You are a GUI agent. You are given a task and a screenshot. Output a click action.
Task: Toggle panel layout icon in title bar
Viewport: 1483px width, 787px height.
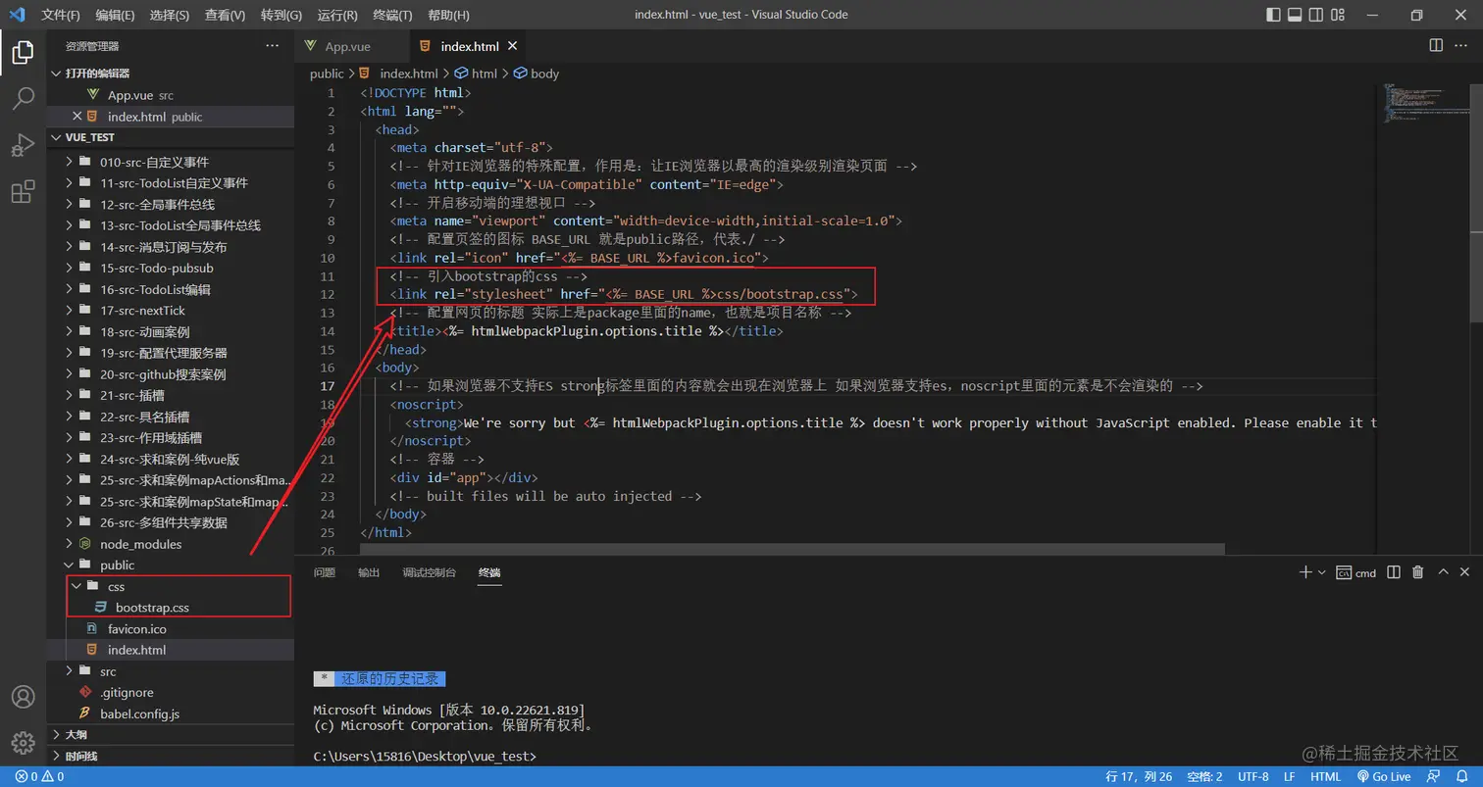point(1295,15)
